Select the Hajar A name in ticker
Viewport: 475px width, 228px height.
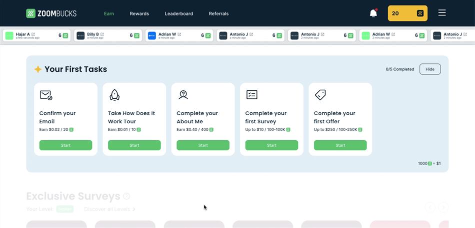(x=22, y=34)
